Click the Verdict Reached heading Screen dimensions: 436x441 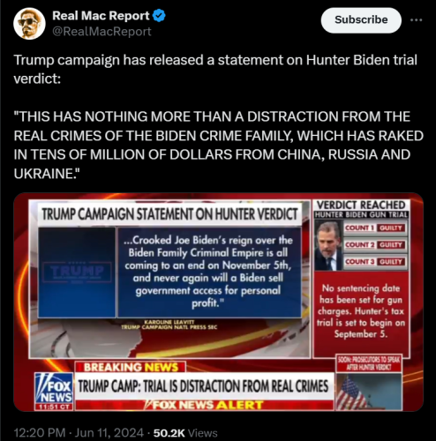pyautogui.click(x=361, y=205)
